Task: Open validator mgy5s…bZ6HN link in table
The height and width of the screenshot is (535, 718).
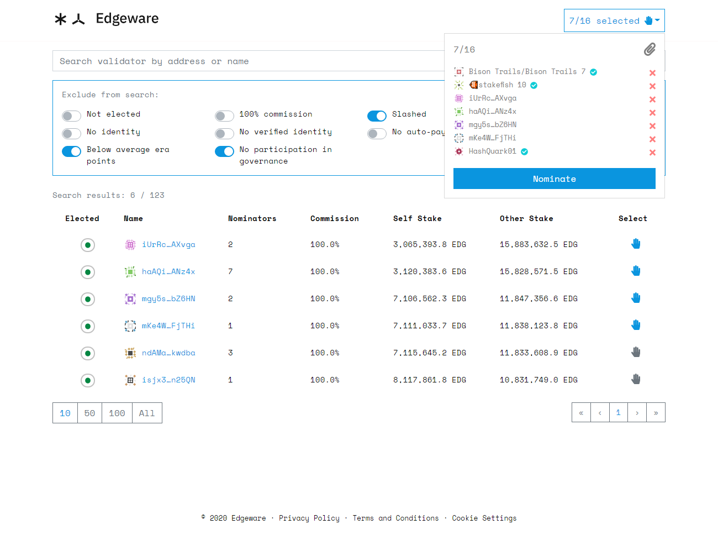Action: [x=168, y=298]
